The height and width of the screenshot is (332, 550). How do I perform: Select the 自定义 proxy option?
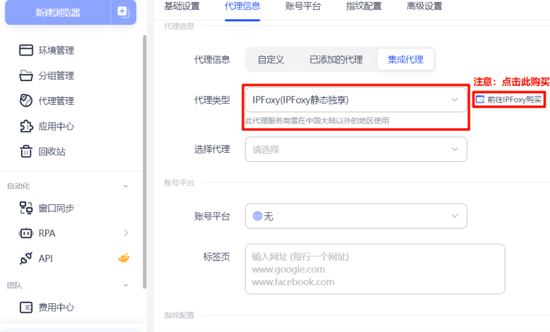pyautogui.click(x=271, y=60)
